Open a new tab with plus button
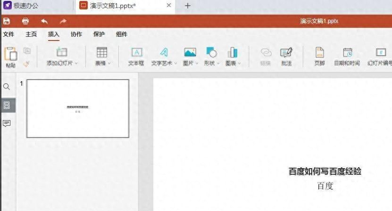The height and width of the screenshot is (211, 392). (187, 6)
